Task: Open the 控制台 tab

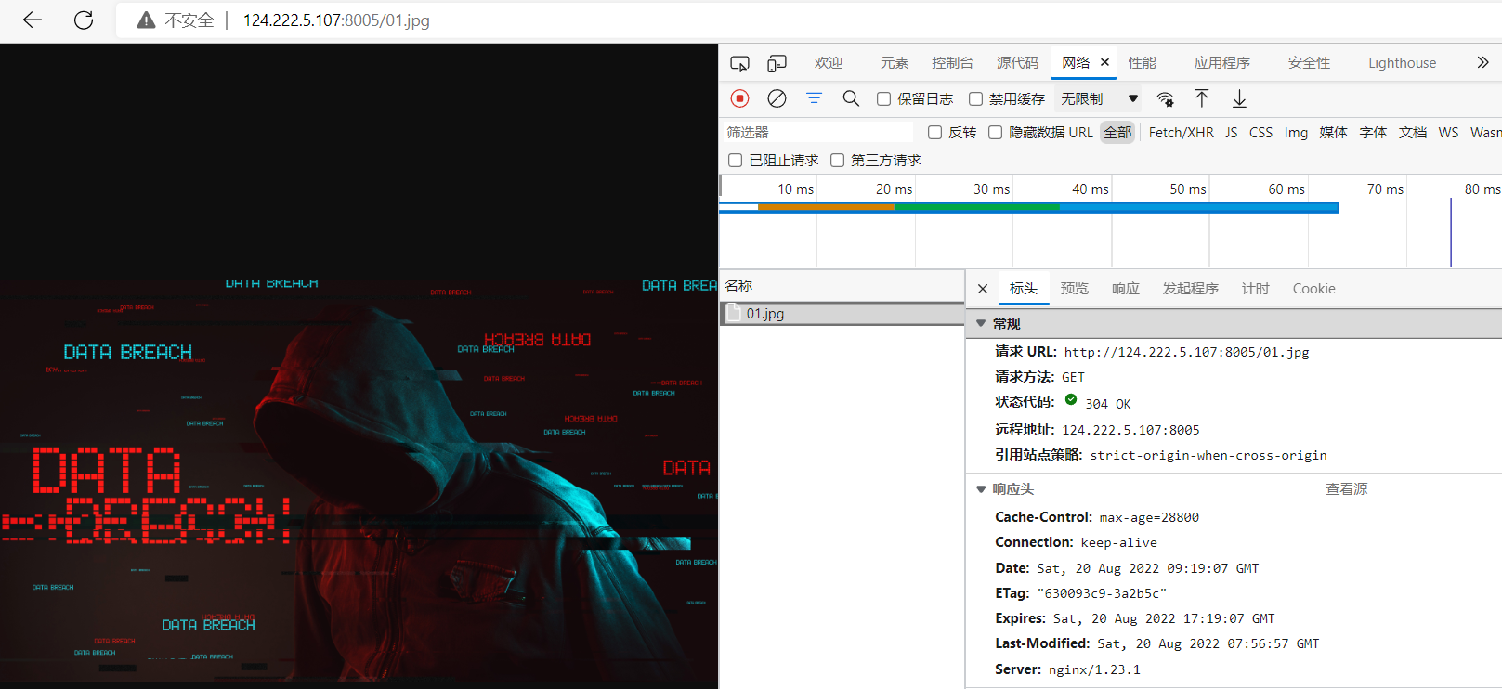Action: pyautogui.click(x=953, y=63)
